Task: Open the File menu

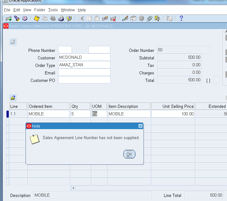Action: (7, 10)
